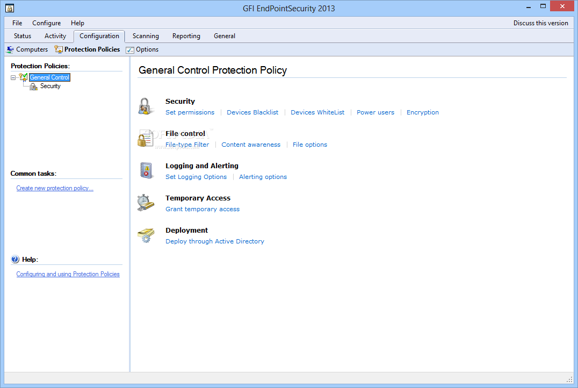Click the Logging and Alerting notebook icon
The image size is (578, 388).
[146, 170]
